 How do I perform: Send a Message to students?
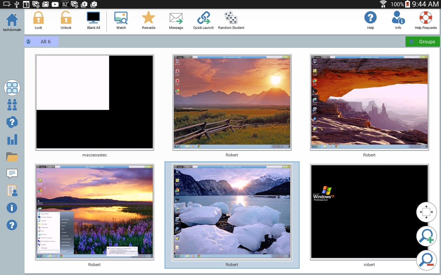(x=176, y=19)
